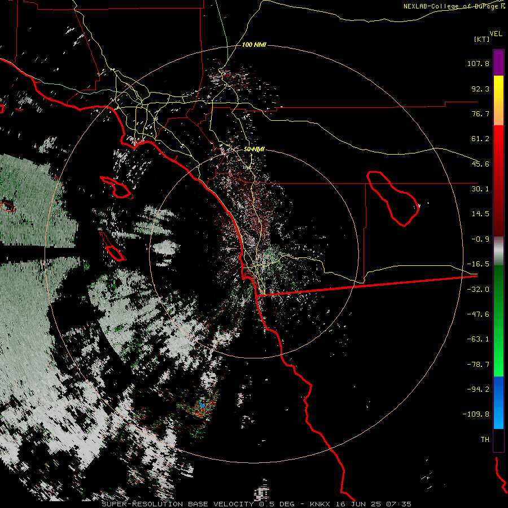Click the black TH segment of the scale
Screen dimensions: 508x508
[x=498, y=440]
